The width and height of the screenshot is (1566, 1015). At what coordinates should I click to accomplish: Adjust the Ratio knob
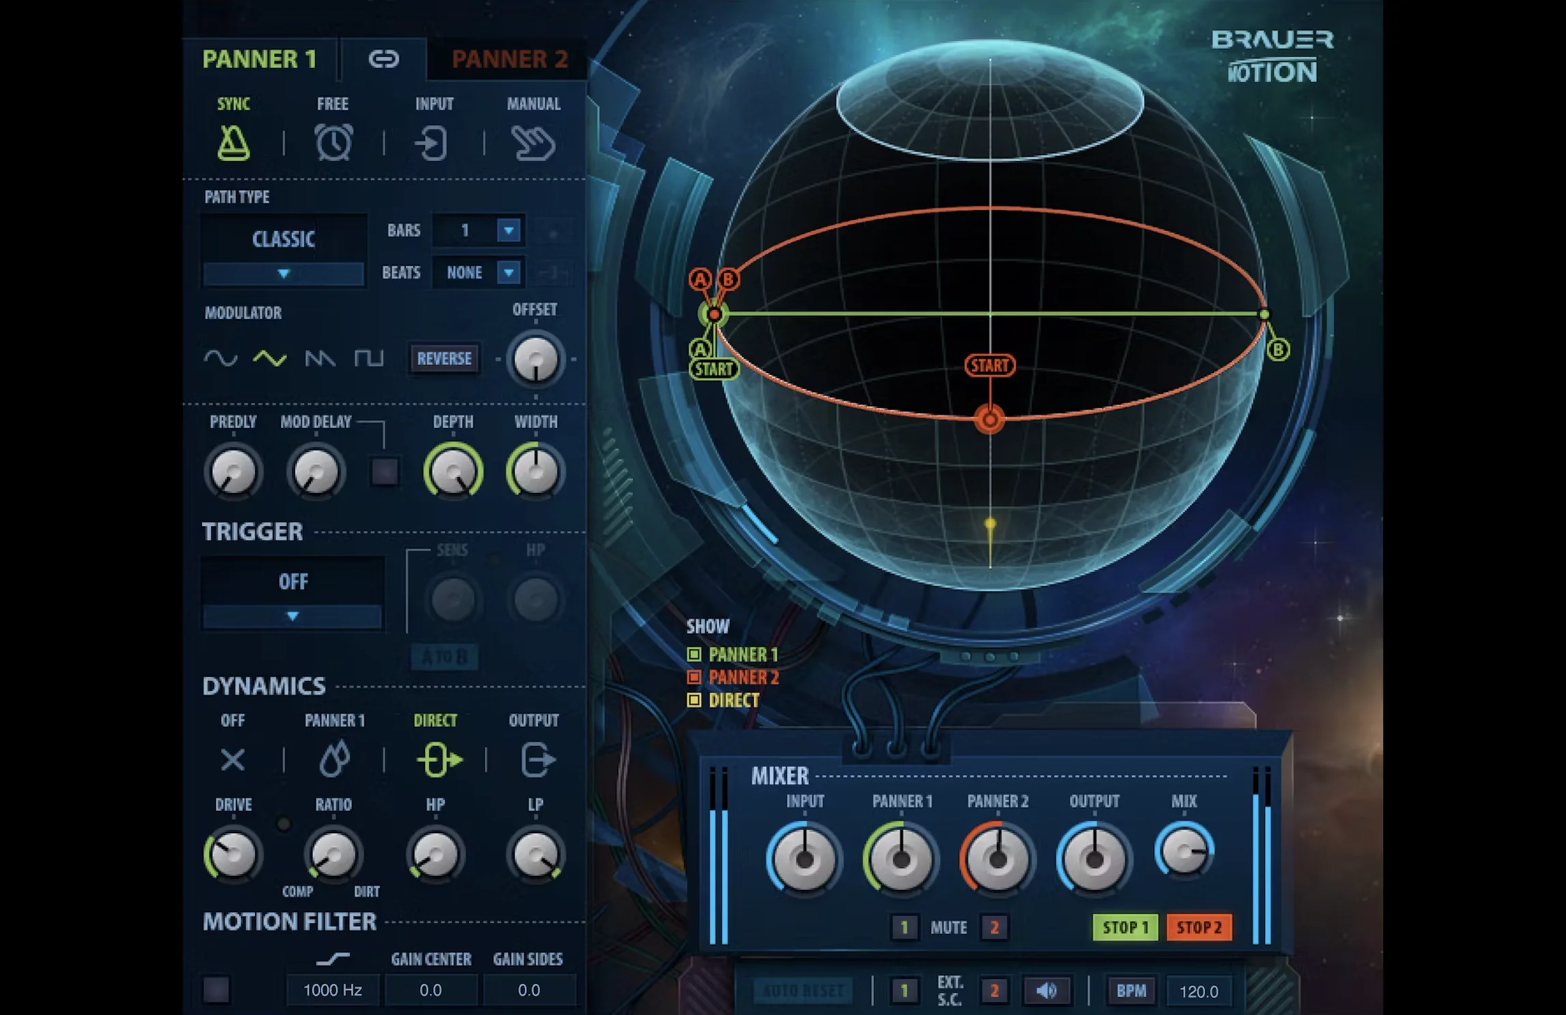tap(333, 854)
